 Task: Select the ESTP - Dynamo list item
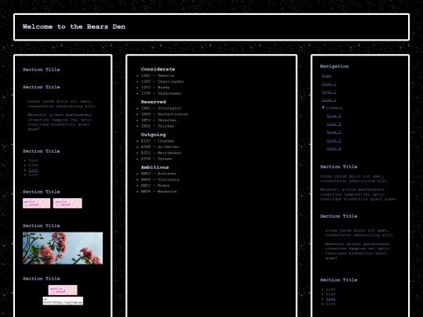157,159
